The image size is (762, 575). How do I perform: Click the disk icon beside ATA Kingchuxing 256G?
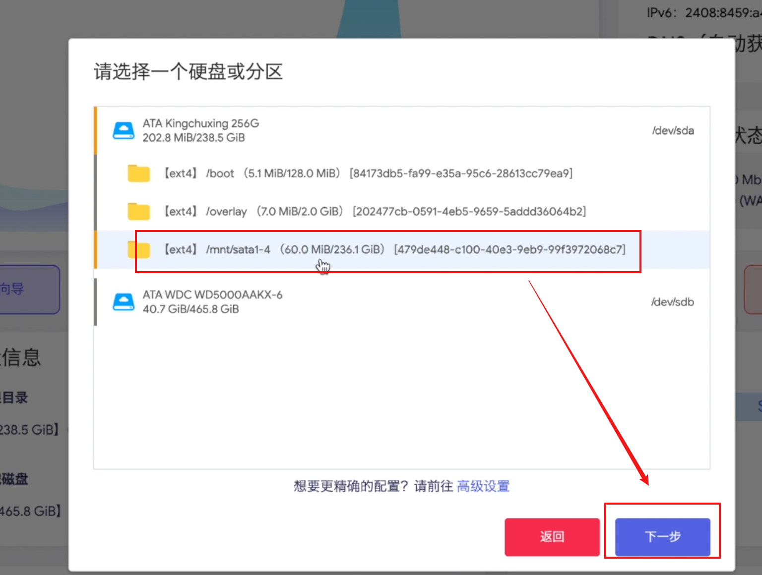(124, 130)
